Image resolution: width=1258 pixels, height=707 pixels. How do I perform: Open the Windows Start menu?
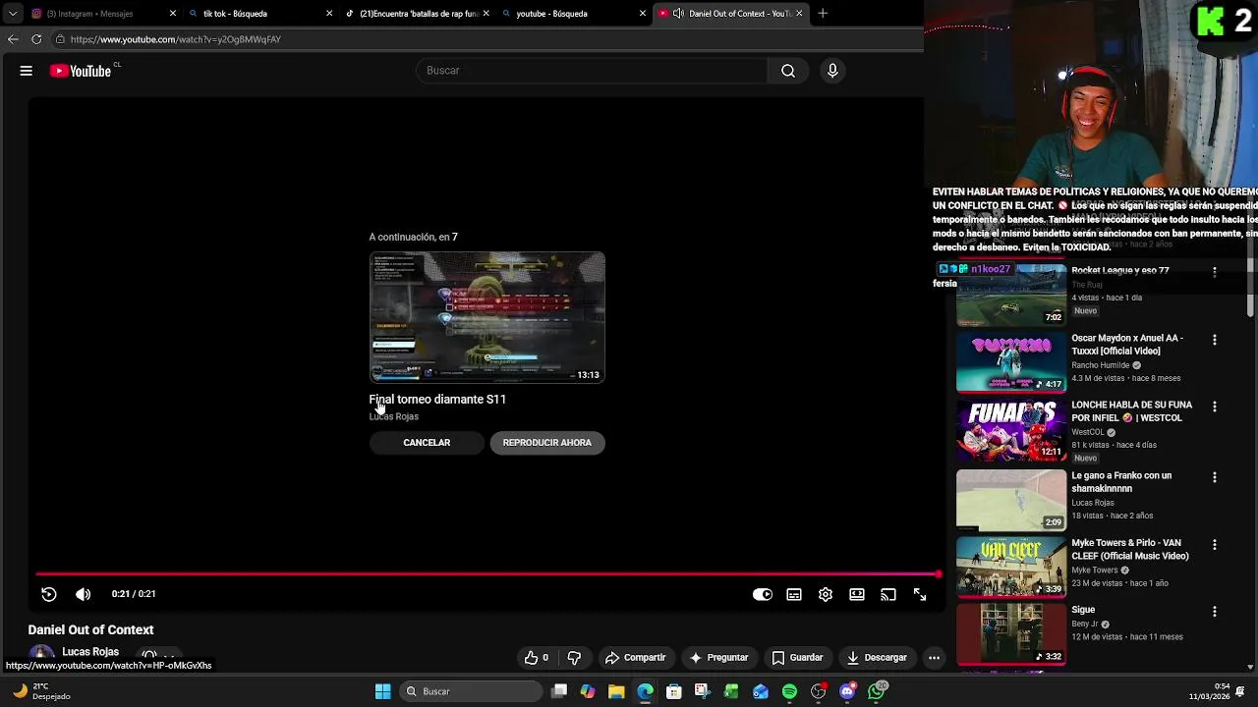pos(382,692)
